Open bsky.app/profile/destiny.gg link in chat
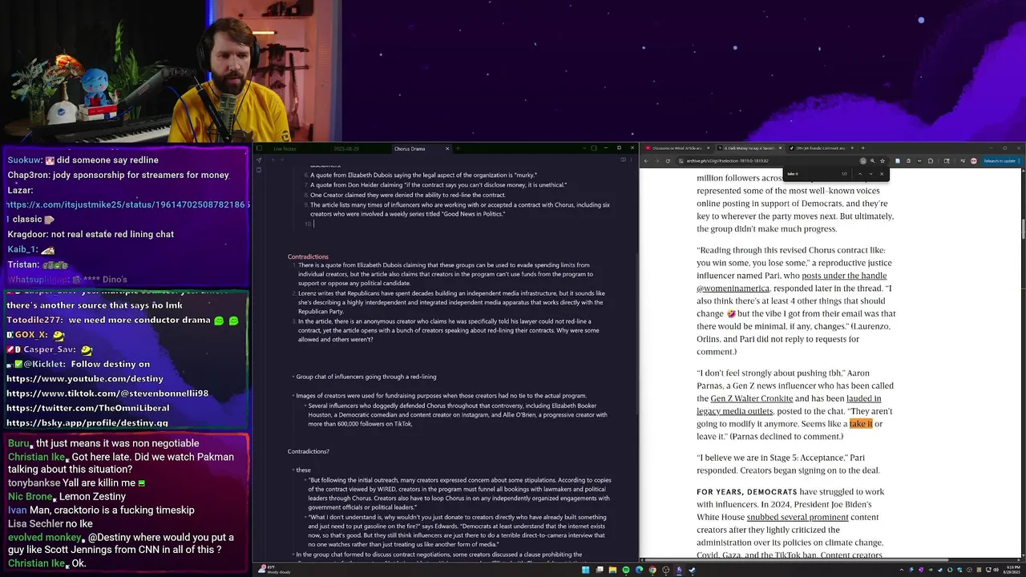The height and width of the screenshot is (577, 1026). pos(87,422)
